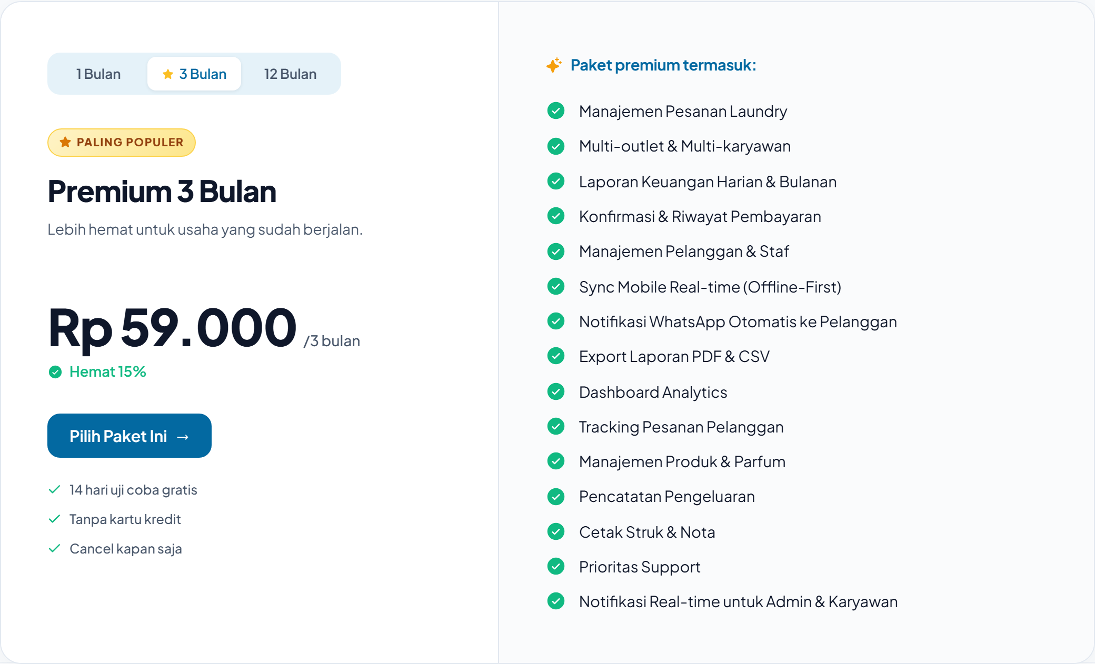The image size is (1095, 664).
Task: Click the check icon for Export Laporan PDF & CSV
Action: pyautogui.click(x=556, y=356)
